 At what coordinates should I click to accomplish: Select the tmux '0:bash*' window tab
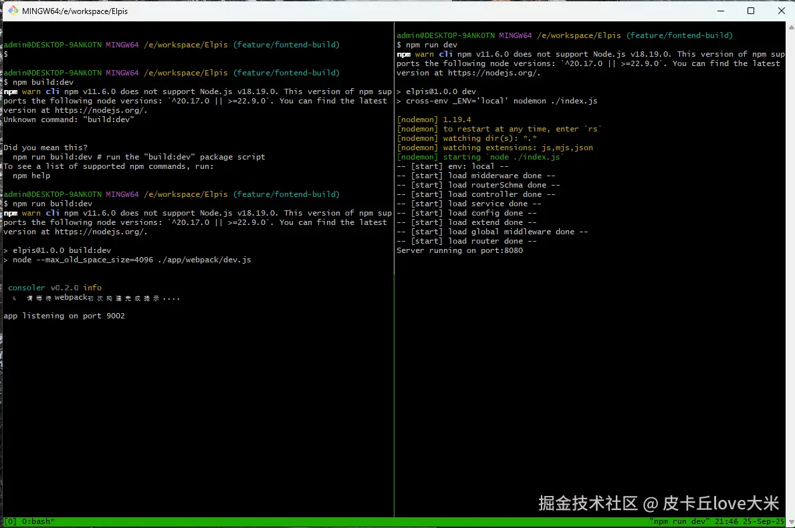(38, 521)
